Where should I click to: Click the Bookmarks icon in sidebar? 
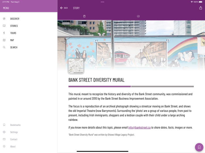click(x=4, y=125)
